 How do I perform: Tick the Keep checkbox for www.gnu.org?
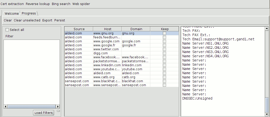164,33
